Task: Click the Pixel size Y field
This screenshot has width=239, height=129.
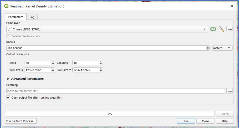Action: (86, 70)
